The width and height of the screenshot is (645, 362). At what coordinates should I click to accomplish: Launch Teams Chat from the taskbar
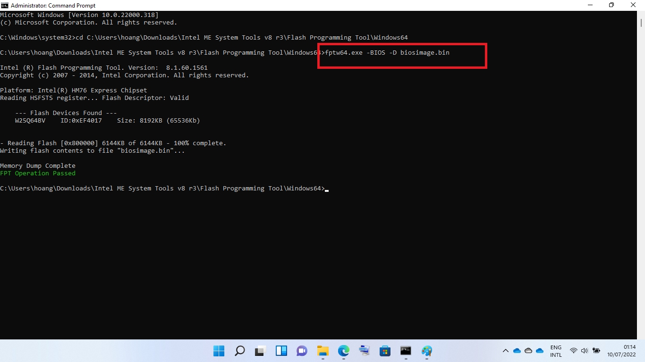[x=302, y=351]
